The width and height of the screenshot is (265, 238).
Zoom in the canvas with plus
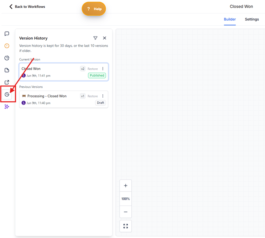click(x=125, y=186)
